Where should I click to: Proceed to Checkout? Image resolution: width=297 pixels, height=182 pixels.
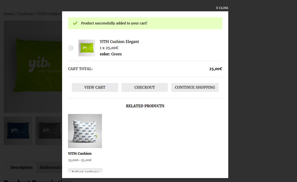point(145,87)
